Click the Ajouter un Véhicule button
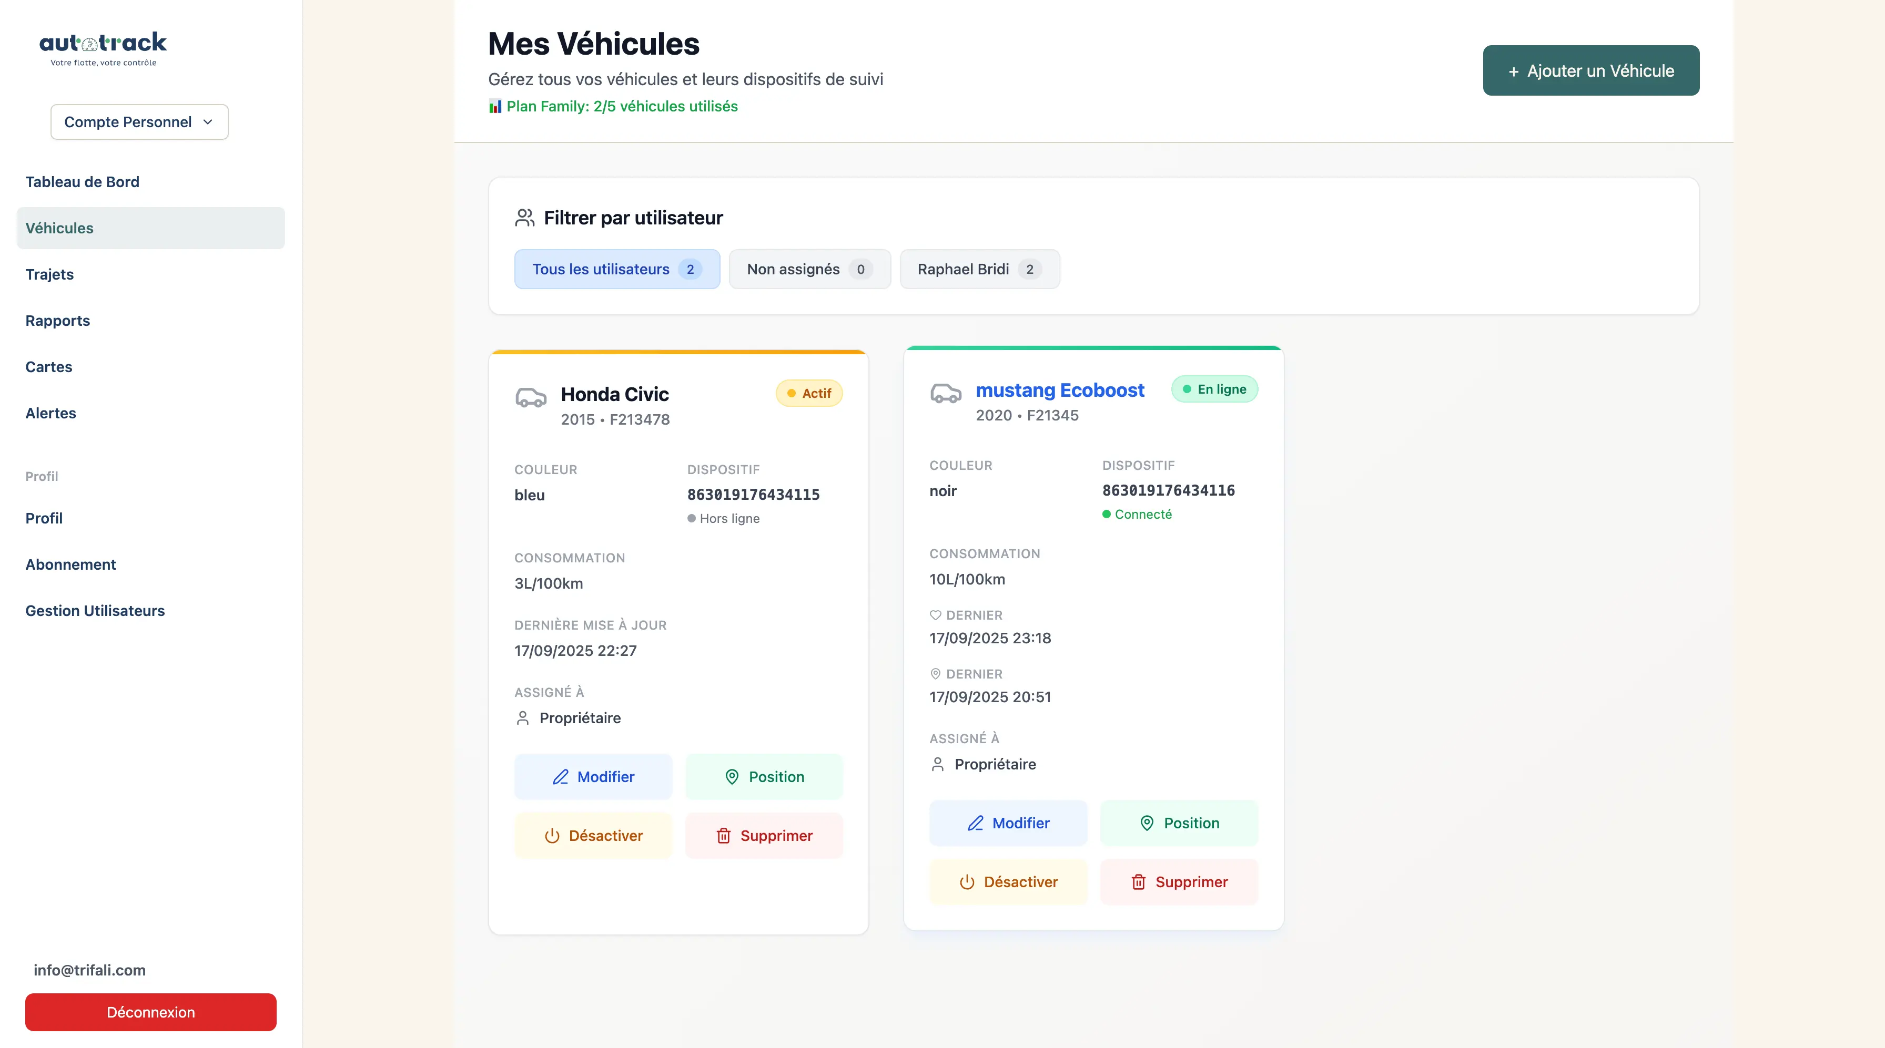Screen dimensions: 1885x1048 click(1591, 71)
